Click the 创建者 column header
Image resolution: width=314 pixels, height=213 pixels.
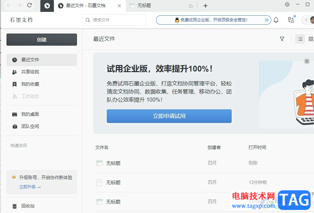tap(214, 147)
